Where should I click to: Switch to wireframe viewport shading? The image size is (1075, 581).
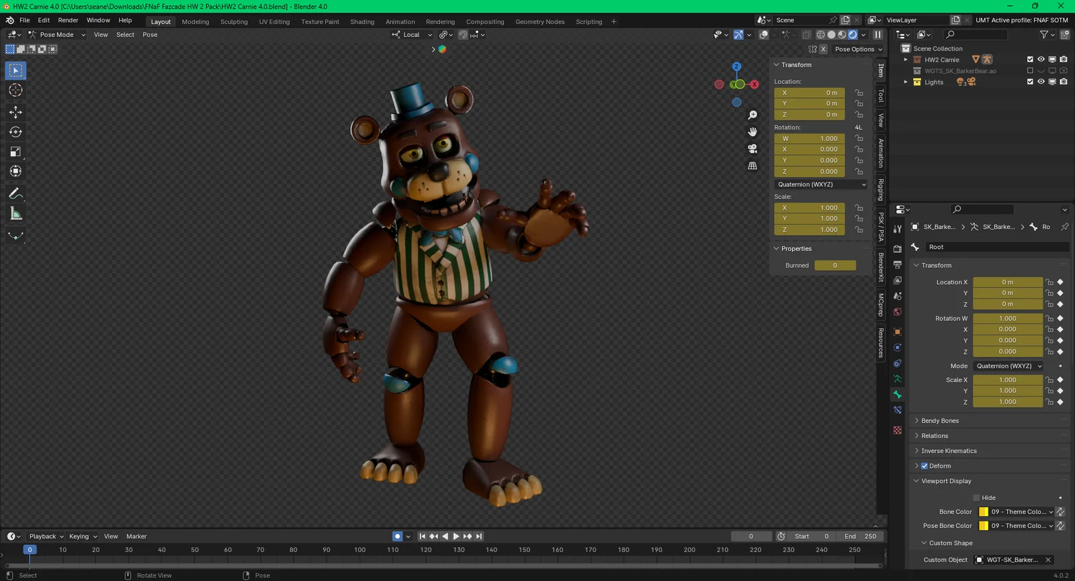tap(820, 34)
